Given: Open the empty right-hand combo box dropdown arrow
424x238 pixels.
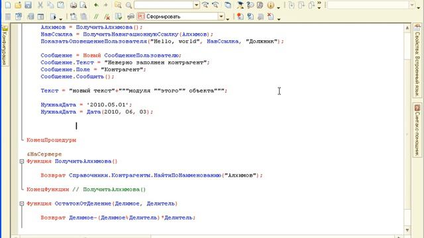Looking at the screenshot, I should point(412,5).
